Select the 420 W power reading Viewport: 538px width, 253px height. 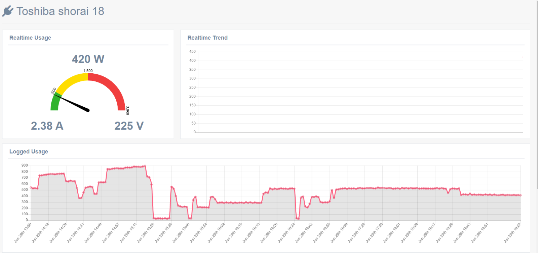pyautogui.click(x=88, y=59)
